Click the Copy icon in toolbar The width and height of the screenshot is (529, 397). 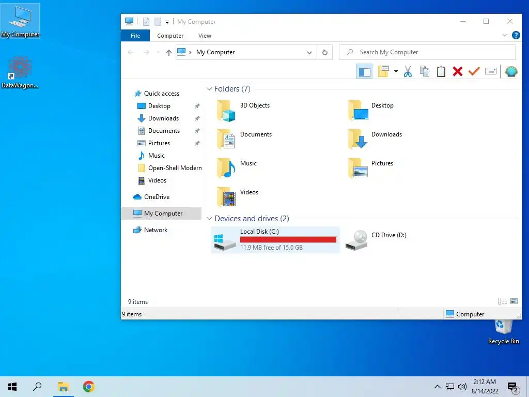tap(425, 71)
